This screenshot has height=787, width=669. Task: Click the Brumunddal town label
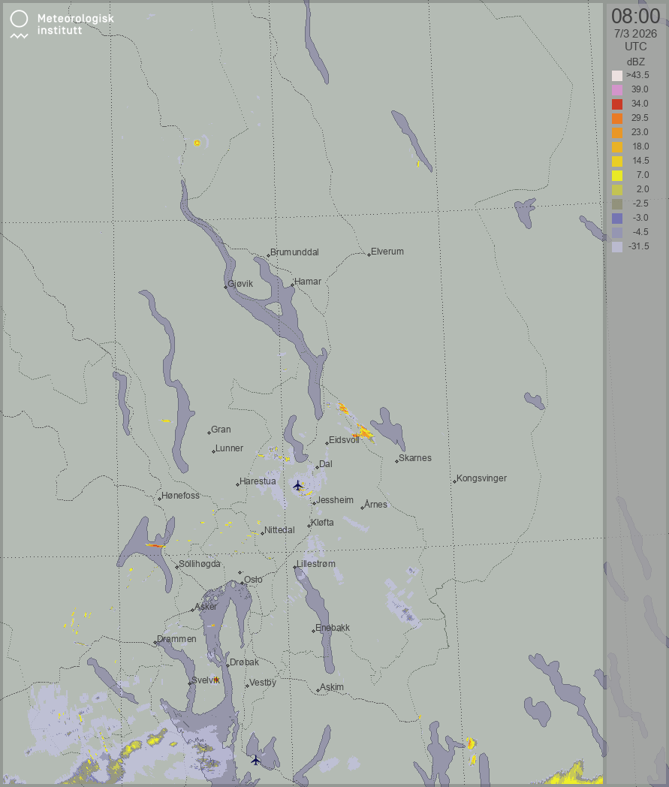coord(294,252)
